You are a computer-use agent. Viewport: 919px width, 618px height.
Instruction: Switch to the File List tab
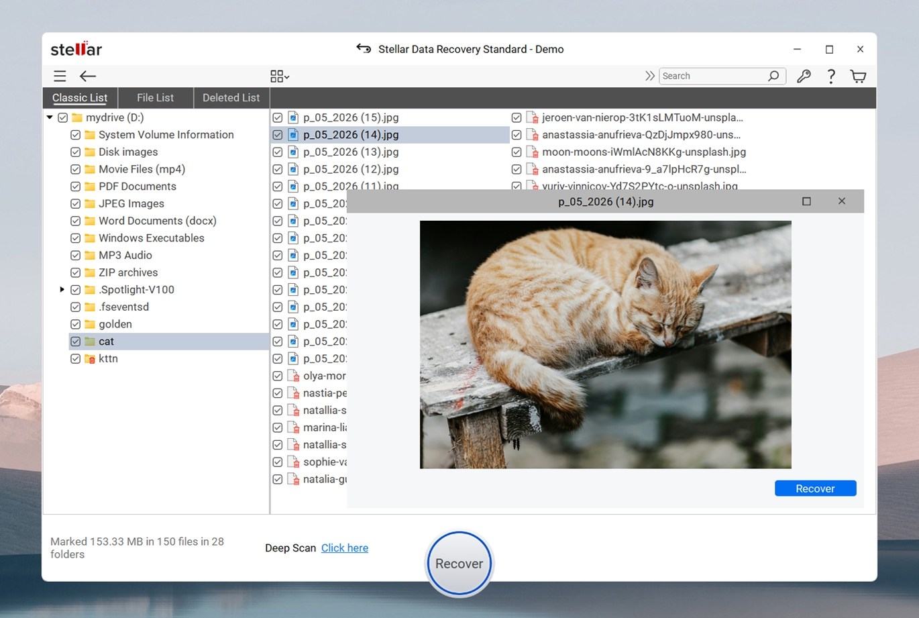tap(155, 97)
